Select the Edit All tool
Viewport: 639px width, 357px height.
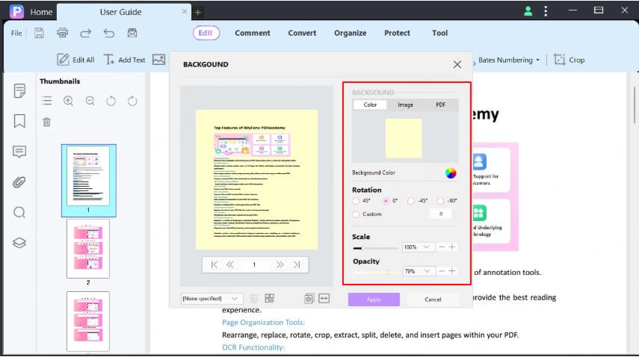pyautogui.click(x=75, y=60)
